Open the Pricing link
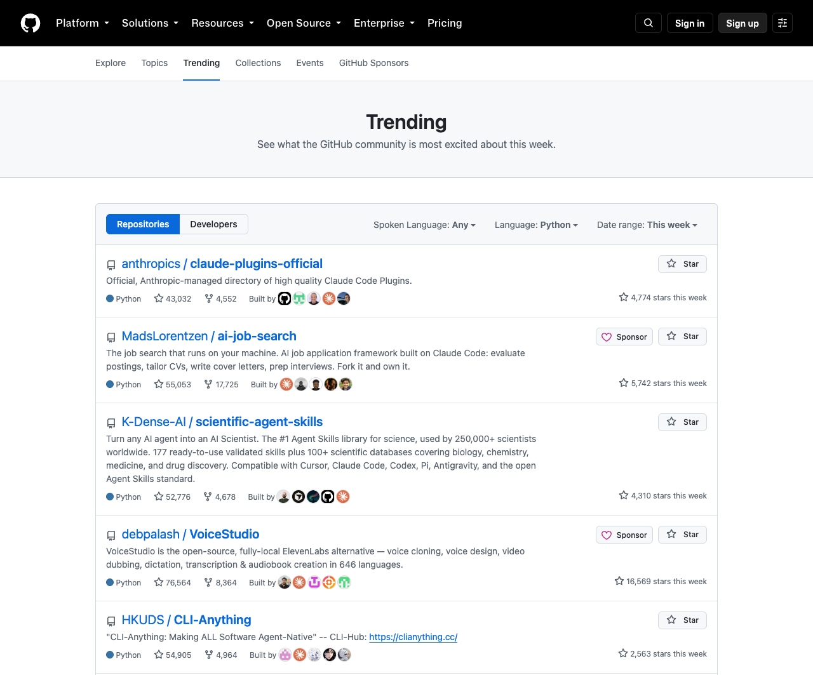813x675 pixels. point(445,23)
